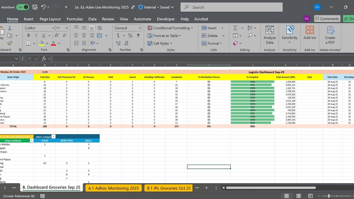Image resolution: width=354 pixels, height=199 pixels.
Task: Toggle Italic formatting
Action: [36, 36]
